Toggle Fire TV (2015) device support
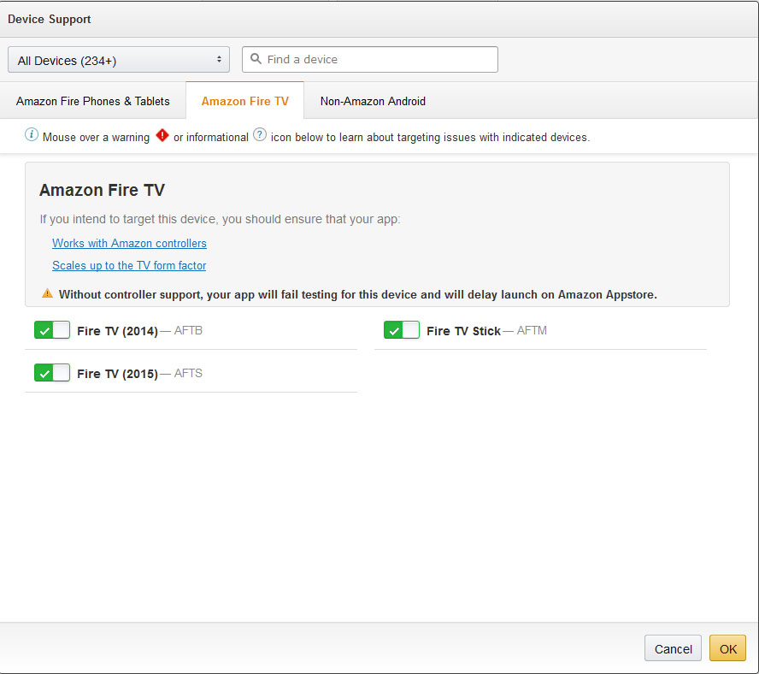Viewport: 759px width, 674px height. pos(52,373)
